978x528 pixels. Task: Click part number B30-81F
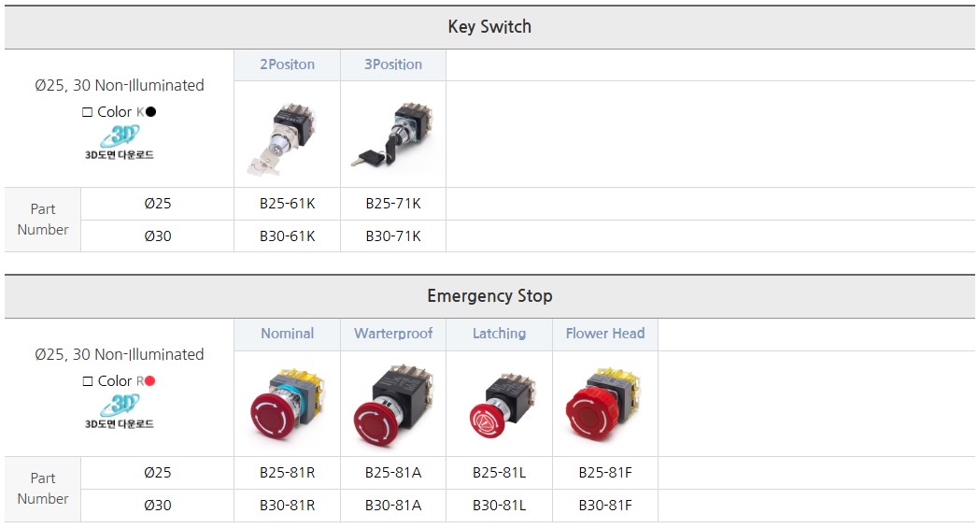pyautogui.click(x=604, y=506)
